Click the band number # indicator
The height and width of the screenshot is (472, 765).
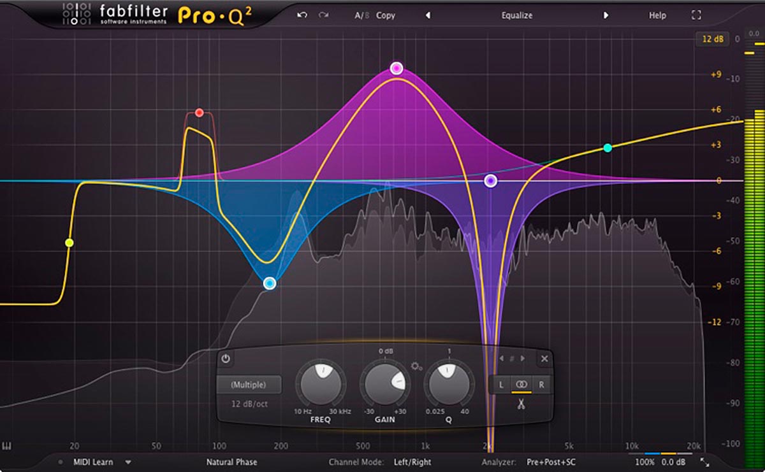tap(512, 359)
